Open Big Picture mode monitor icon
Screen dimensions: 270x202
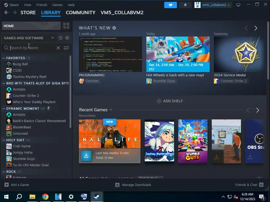click(238, 5)
